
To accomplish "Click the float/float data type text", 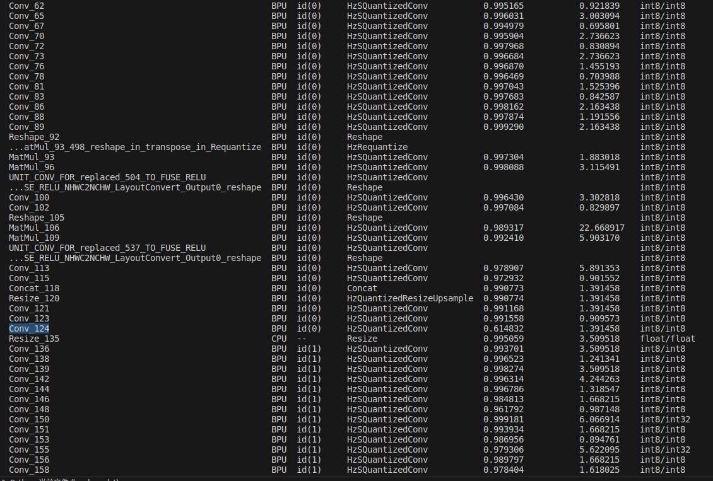I will (668, 339).
